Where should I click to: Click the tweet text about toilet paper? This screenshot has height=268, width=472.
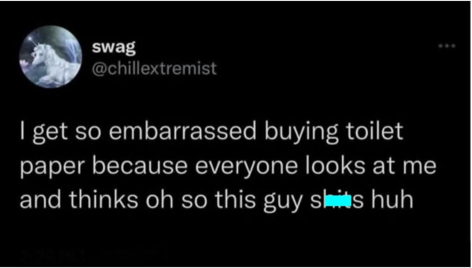click(x=228, y=165)
